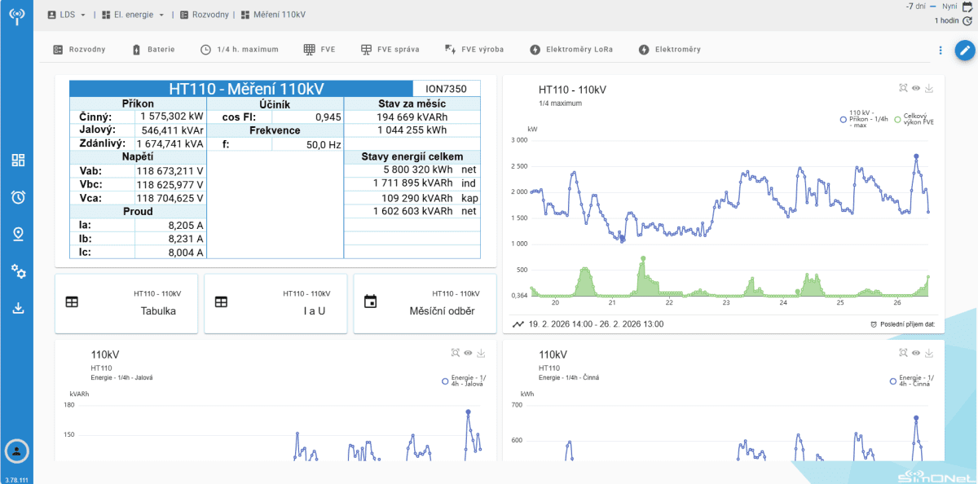Expand the LDS dropdown in breadcrumb

pyautogui.click(x=67, y=15)
